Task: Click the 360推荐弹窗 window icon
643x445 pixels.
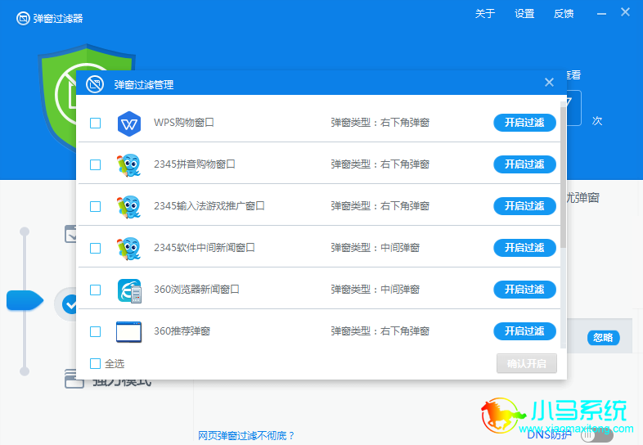Action: coord(128,332)
